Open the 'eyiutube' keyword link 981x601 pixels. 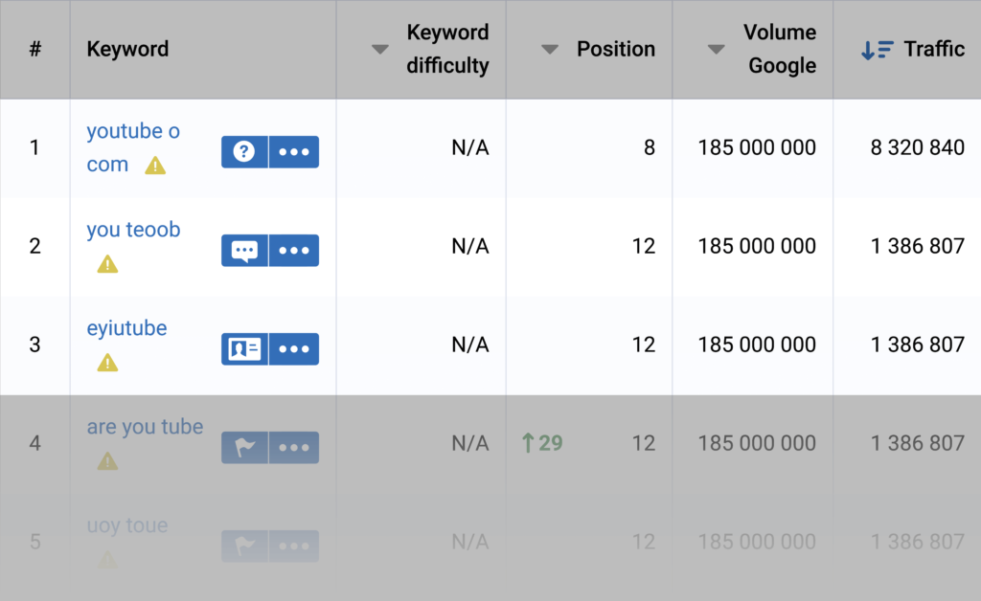127,328
